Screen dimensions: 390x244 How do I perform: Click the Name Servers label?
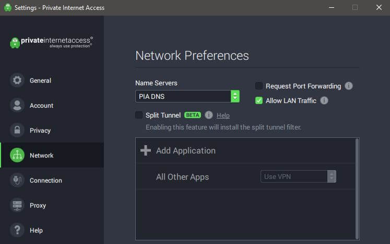pyautogui.click(x=156, y=83)
